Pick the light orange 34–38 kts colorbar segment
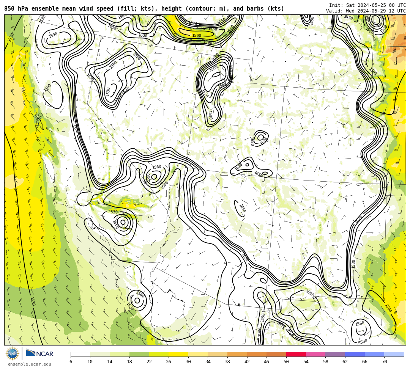Viewport: 410px width, 369px height. [x=218, y=354]
